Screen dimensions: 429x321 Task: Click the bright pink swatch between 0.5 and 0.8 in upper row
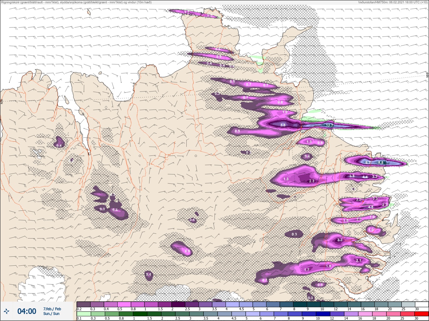click(124, 304)
